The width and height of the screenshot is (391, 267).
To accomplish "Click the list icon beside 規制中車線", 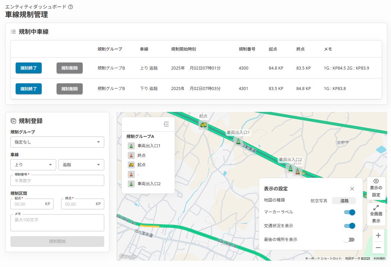I will point(13,32).
